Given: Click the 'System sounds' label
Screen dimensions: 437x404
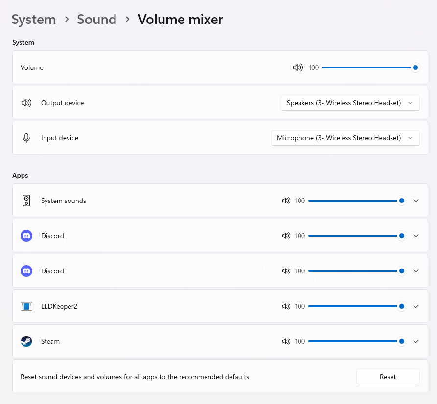Looking at the screenshot, I should point(64,201).
